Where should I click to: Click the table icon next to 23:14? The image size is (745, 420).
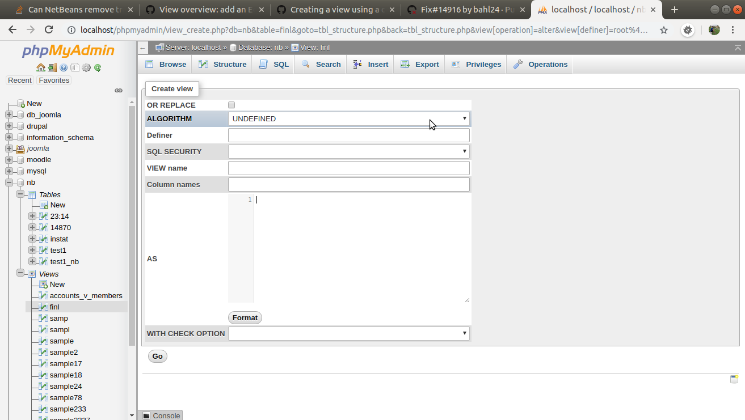point(43,216)
